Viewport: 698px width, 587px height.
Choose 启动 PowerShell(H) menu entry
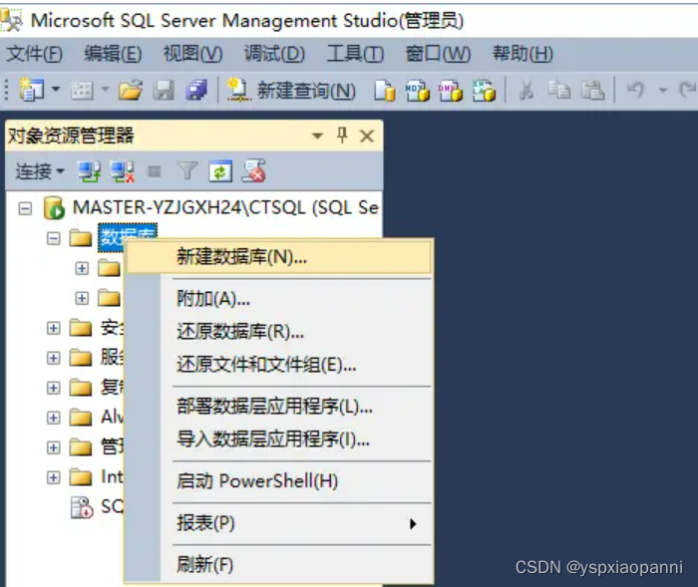pyautogui.click(x=279, y=481)
